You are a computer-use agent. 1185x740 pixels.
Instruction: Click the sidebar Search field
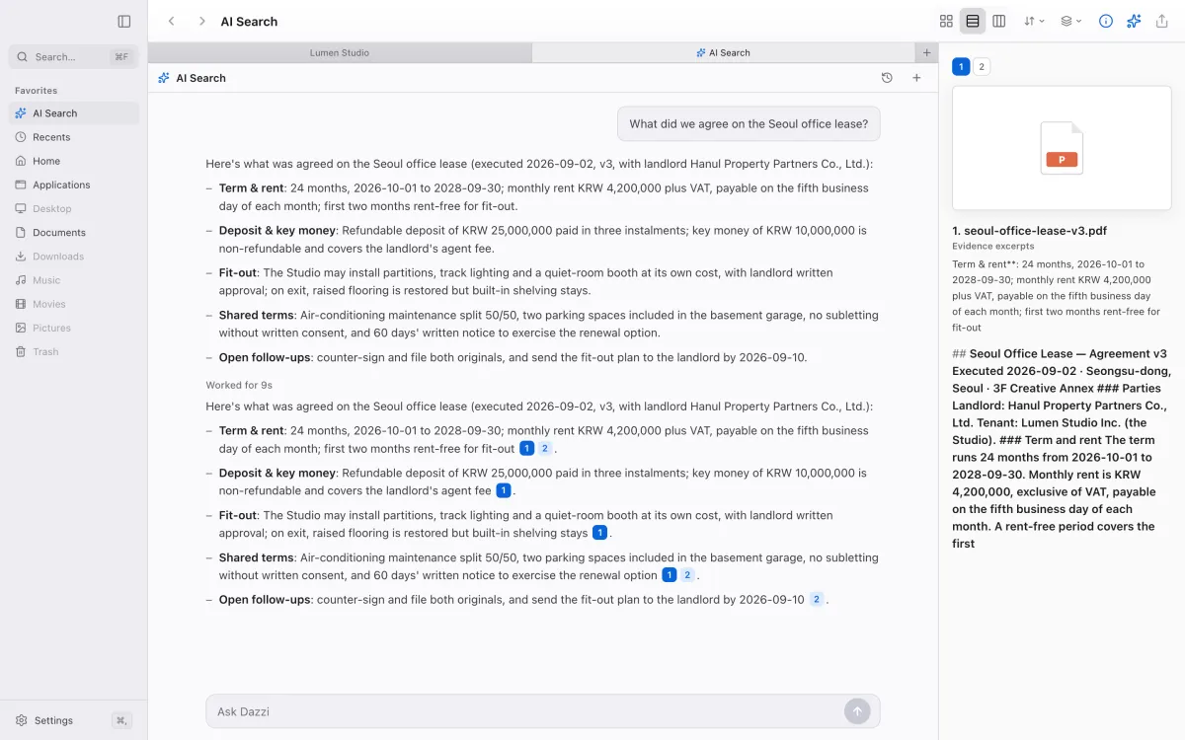click(74, 57)
